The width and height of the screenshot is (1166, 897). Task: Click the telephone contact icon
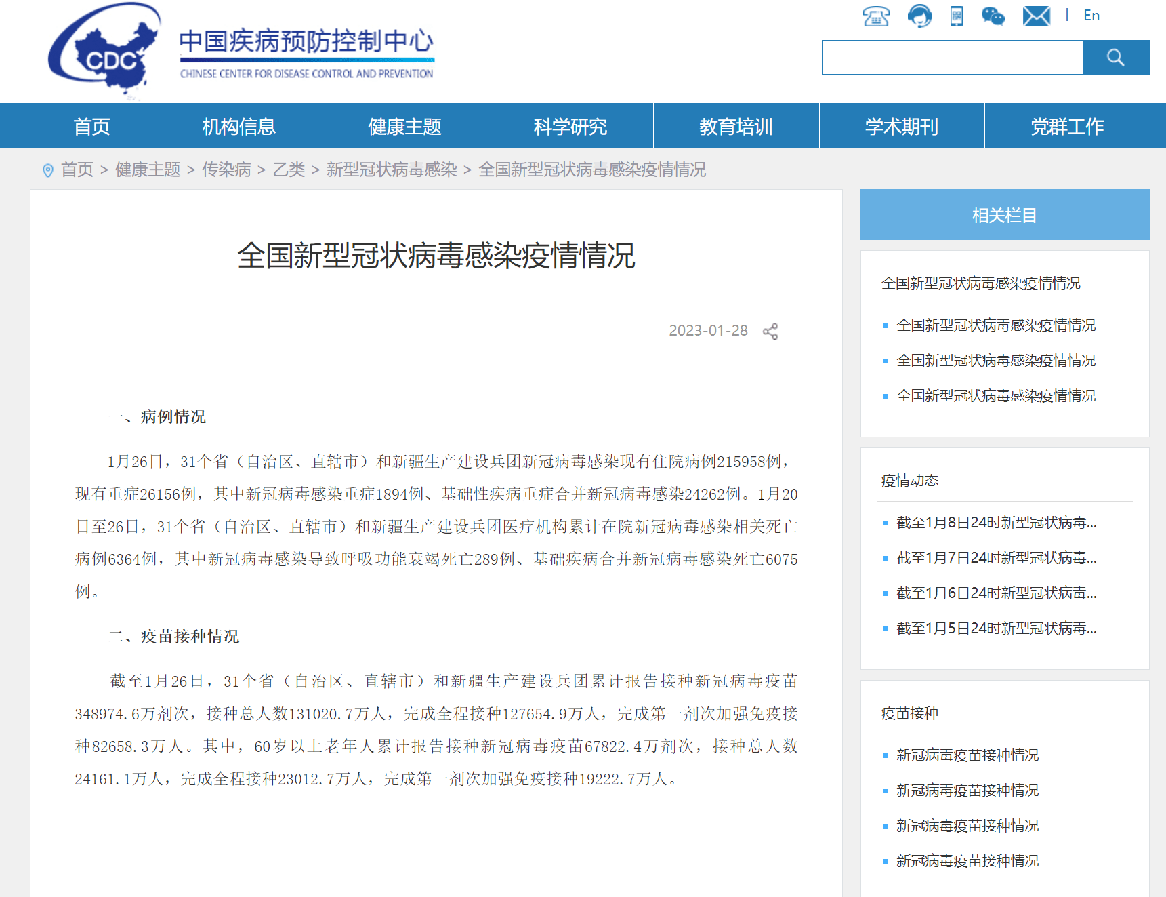pyautogui.click(x=875, y=16)
